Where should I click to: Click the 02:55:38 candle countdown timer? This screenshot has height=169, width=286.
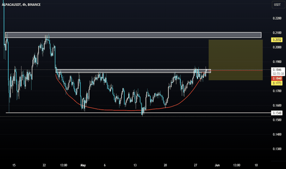point(278,74)
